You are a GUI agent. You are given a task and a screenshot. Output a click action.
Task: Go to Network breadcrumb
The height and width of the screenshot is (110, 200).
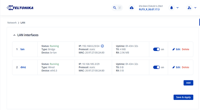[12, 23]
